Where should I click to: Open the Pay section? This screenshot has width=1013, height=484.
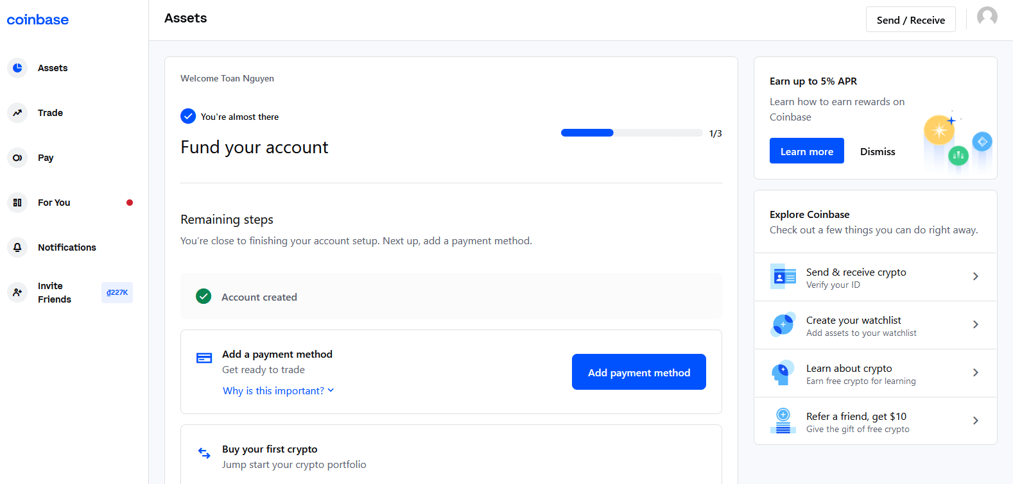click(46, 158)
